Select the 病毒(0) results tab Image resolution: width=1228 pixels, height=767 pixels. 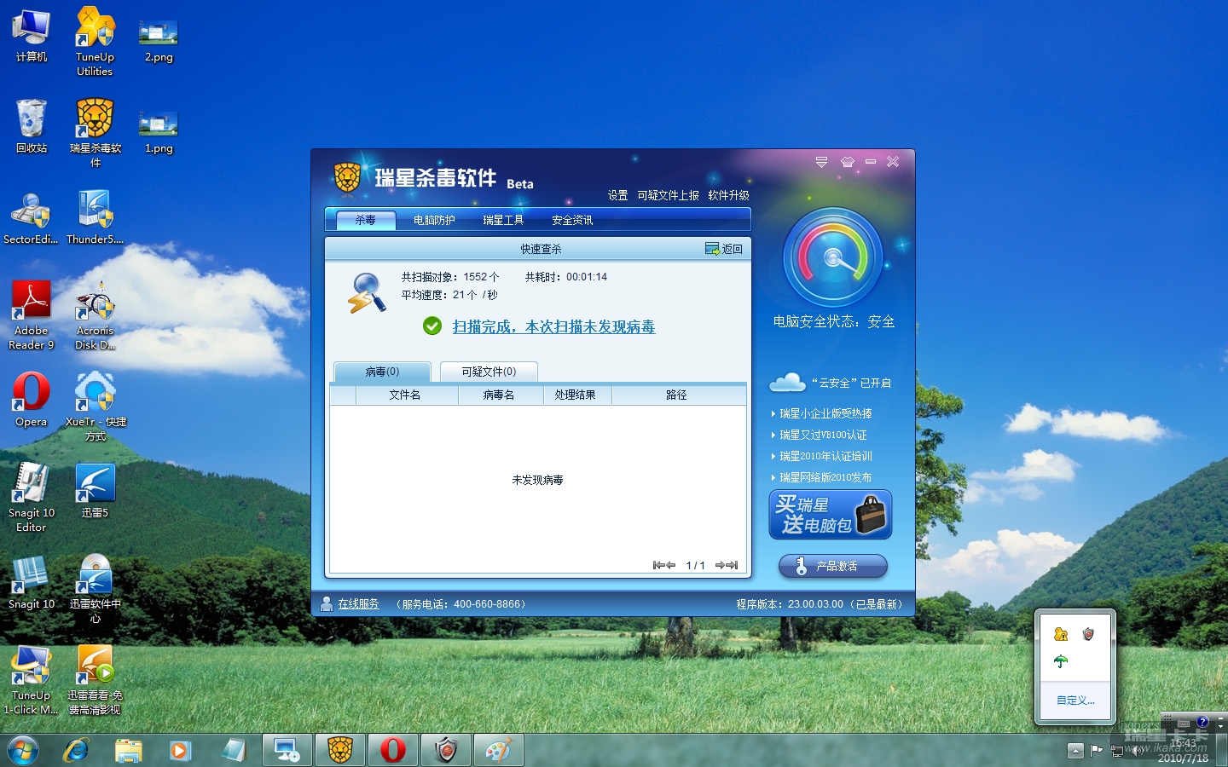tap(383, 372)
